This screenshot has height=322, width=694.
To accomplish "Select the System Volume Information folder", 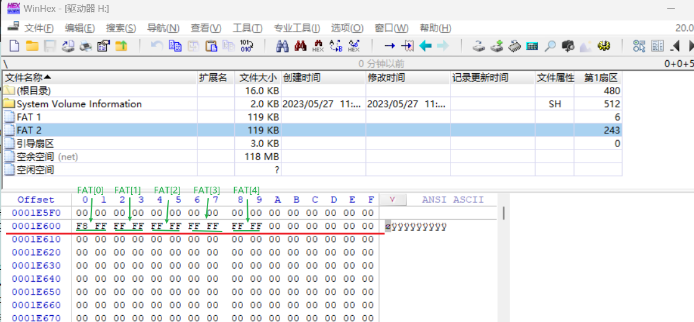I will point(312,104).
